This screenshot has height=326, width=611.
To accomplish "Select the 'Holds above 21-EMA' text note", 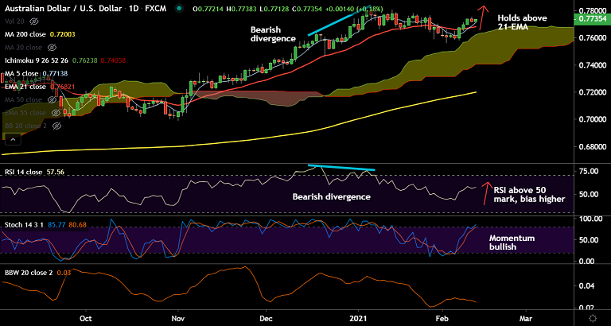I will (x=522, y=21).
